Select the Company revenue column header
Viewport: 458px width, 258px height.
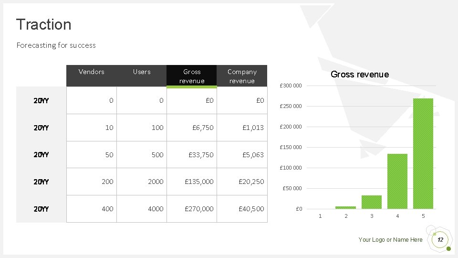(x=242, y=76)
